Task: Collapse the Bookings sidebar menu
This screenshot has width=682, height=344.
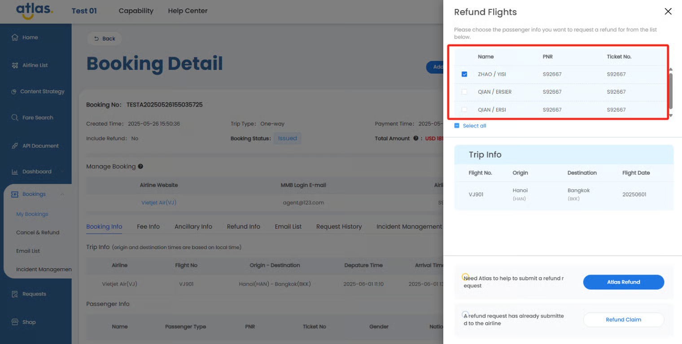Action: pyautogui.click(x=62, y=194)
